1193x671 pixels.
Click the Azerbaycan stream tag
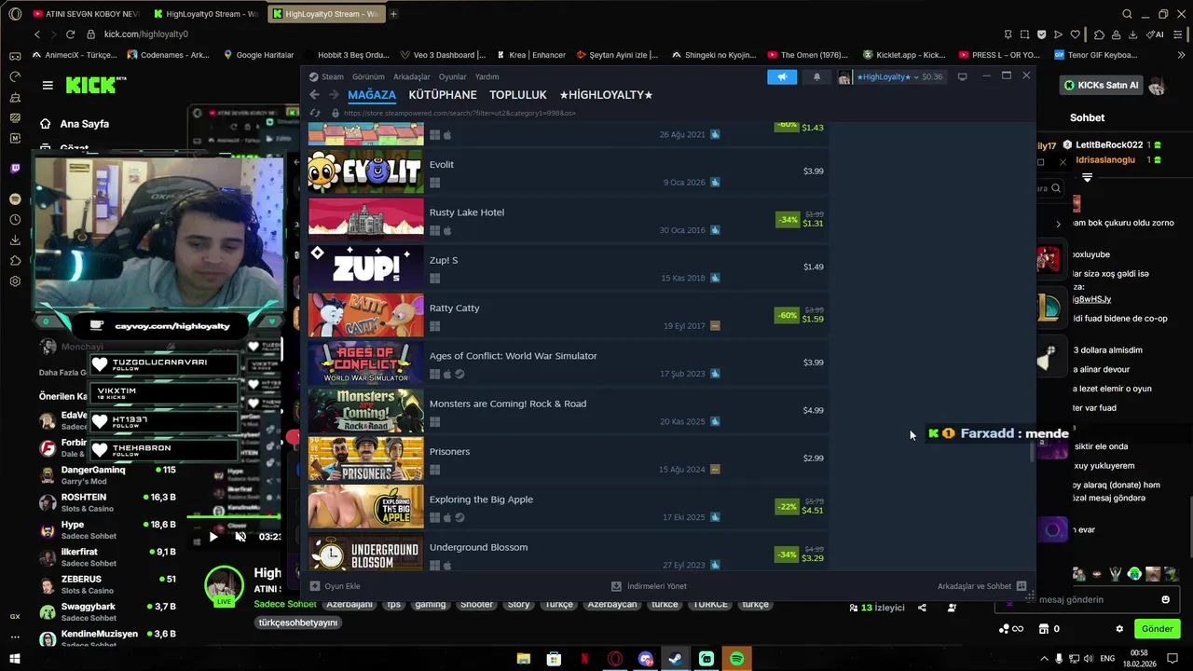pos(611,604)
